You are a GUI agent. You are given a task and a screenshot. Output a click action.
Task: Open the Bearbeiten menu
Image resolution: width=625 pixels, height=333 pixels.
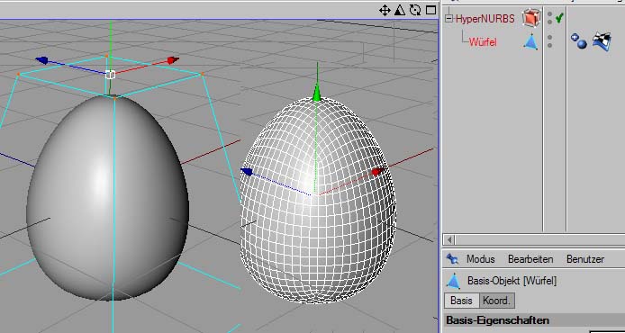click(530, 259)
